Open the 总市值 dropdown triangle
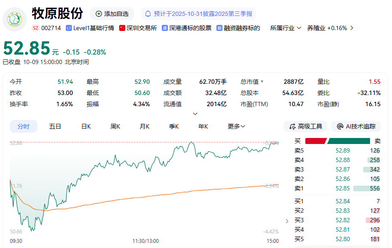The height and width of the screenshot is (248, 392). 262,81
